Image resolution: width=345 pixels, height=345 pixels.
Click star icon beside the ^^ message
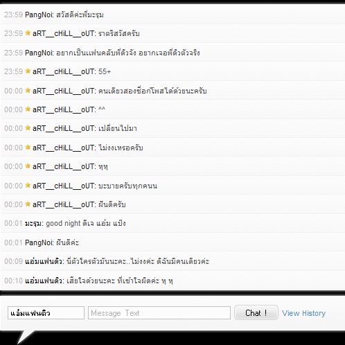[x=28, y=109]
